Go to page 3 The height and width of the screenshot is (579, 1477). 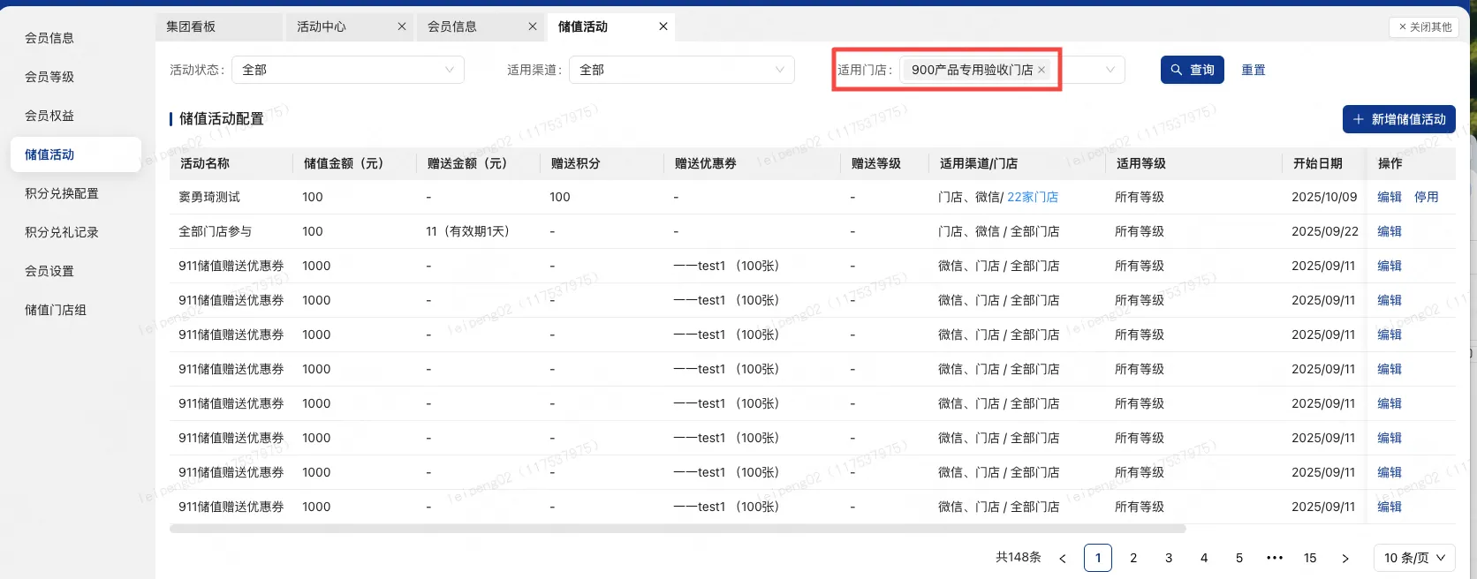1169,558
